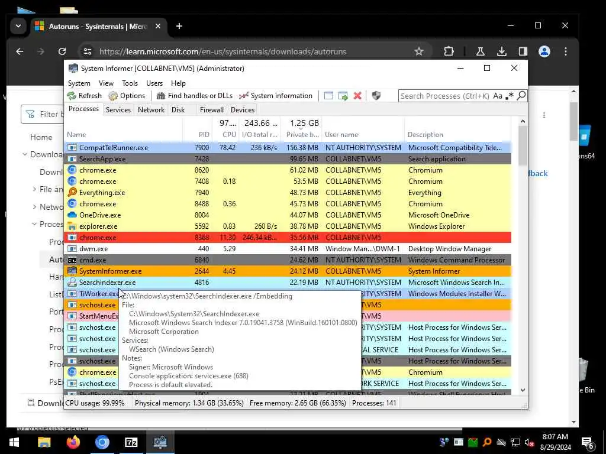Open the Options toolbar button
This screenshot has width=606, height=454.
click(x=127, y=96)
